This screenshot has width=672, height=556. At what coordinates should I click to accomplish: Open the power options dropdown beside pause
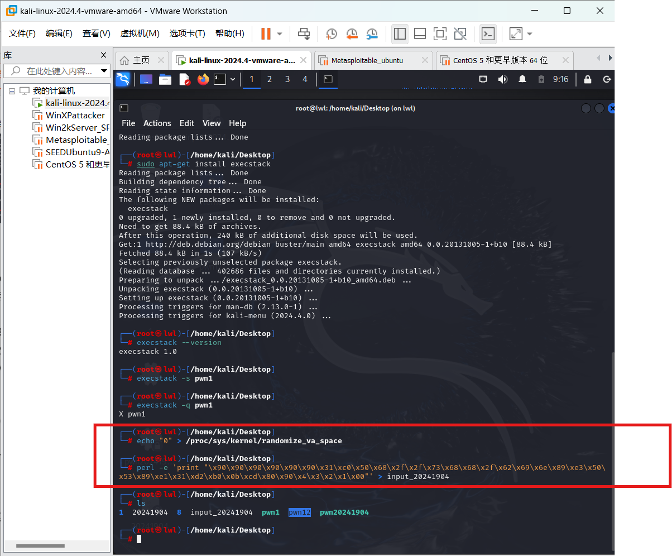pyautogui.click(x=280, y=33)
